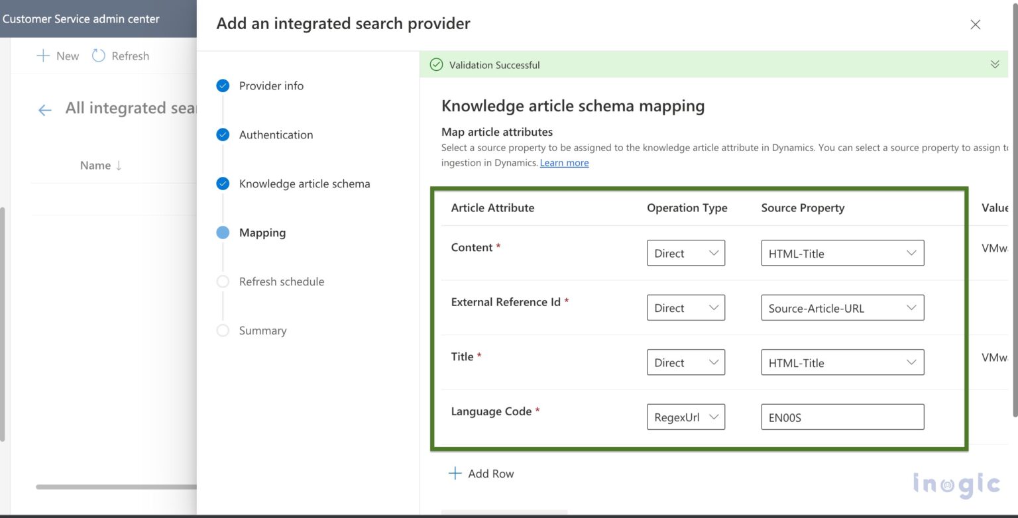
Task: Select the completed Provider info step indicator
Action: tap(223, 85)
